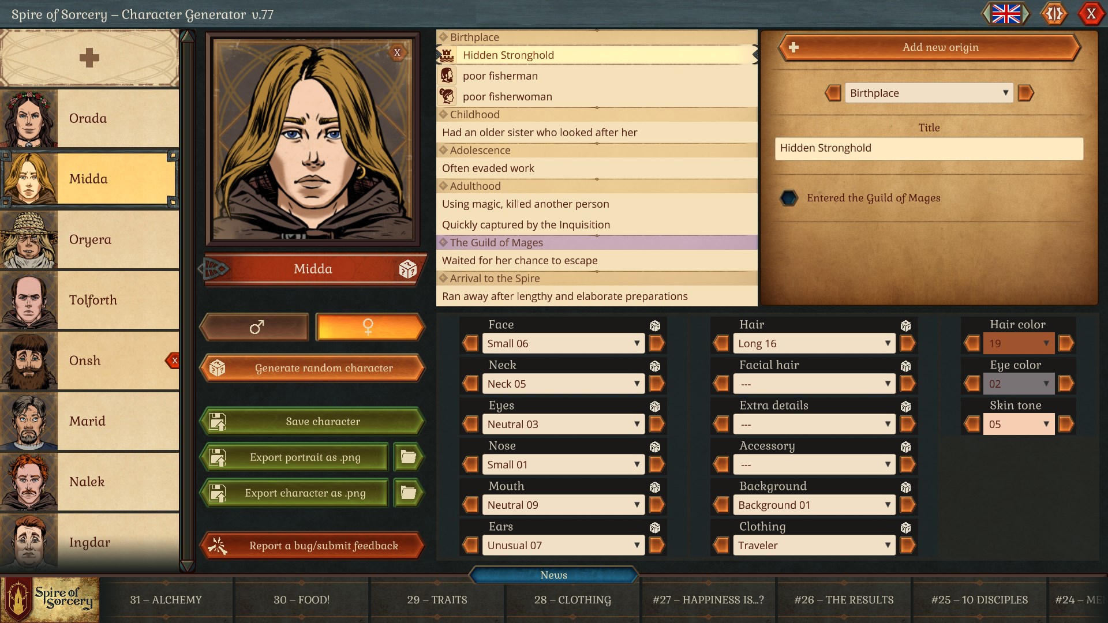Click the Add new origin button
This screenshot has height=623, width=1108.
click(929, 47)
